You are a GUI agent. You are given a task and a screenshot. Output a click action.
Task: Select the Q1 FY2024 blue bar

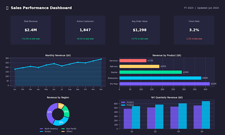[x=136, y=118]
